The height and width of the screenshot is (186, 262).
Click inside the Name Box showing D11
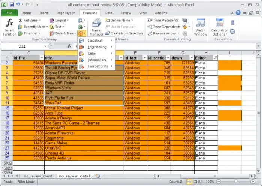pos(22,46)
